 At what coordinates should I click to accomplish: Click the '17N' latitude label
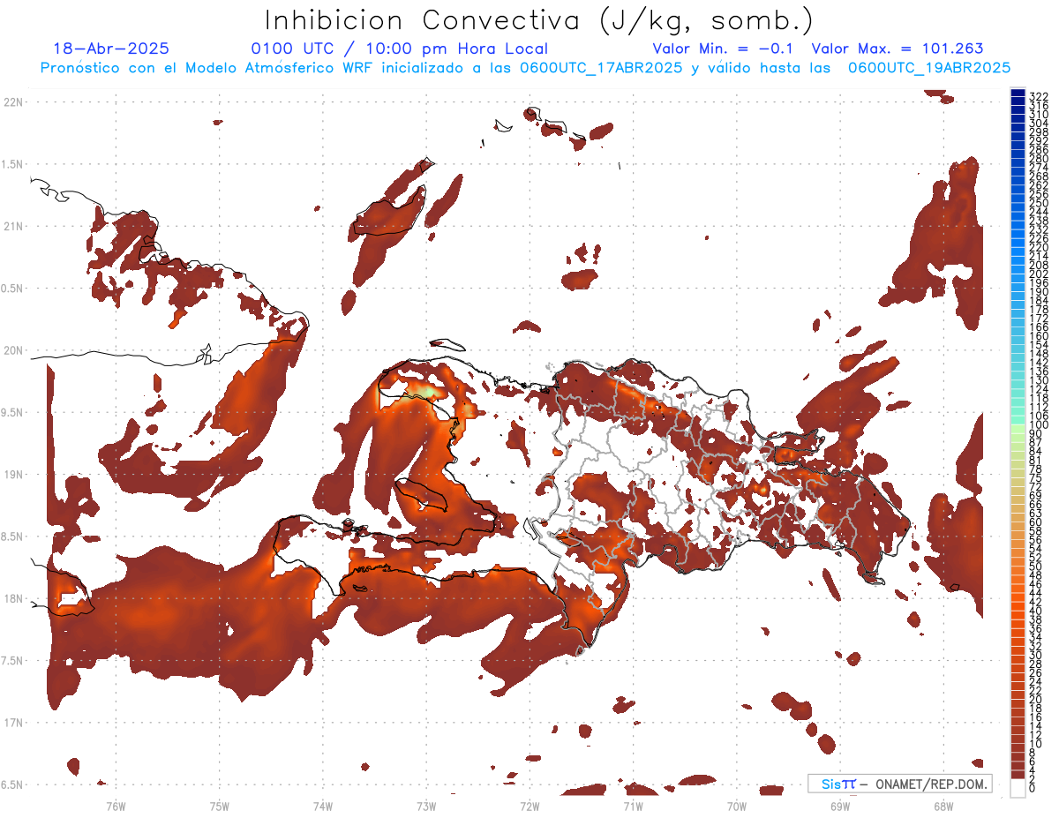pos(12,723)
